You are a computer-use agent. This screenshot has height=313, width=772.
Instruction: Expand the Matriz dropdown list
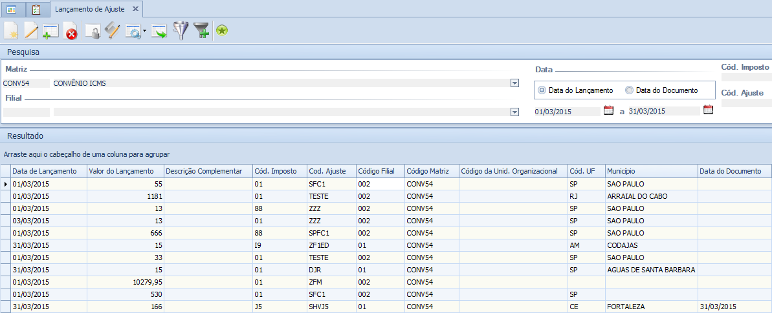click(x=514, y=83)
